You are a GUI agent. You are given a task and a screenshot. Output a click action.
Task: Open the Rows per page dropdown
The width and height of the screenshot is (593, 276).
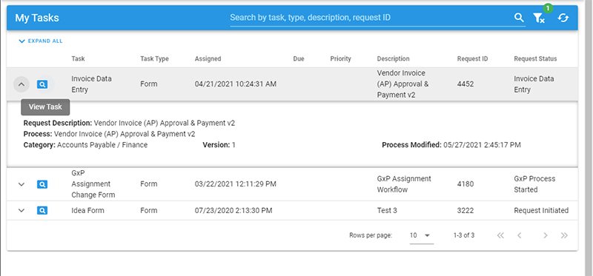(x=421, y=235)
